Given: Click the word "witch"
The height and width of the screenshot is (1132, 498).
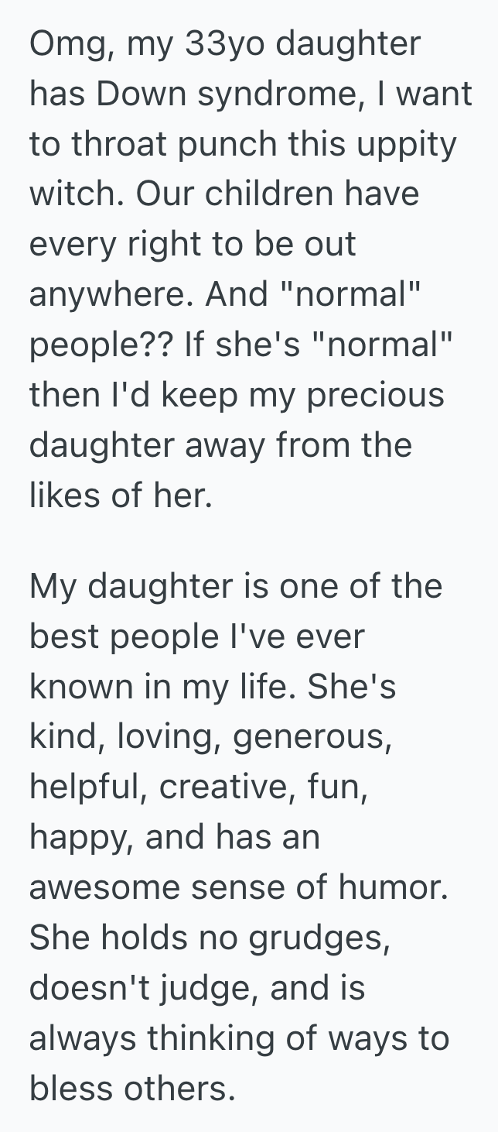Looking at the screenshot, I should 73,194.
